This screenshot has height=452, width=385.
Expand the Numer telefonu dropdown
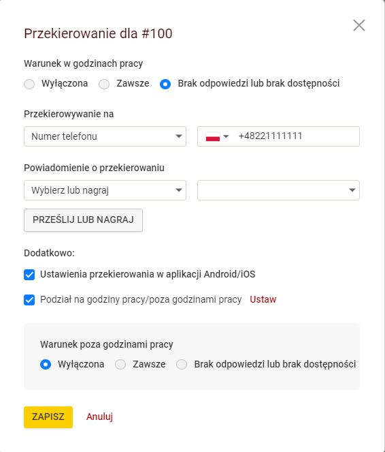pyautogui.click(x=105, y=136)
